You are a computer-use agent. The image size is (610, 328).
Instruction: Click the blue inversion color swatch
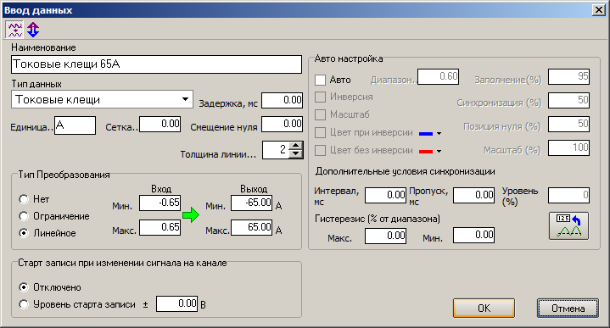point(426,133)
